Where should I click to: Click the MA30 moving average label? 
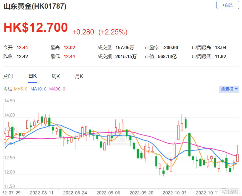coord(57,89)
